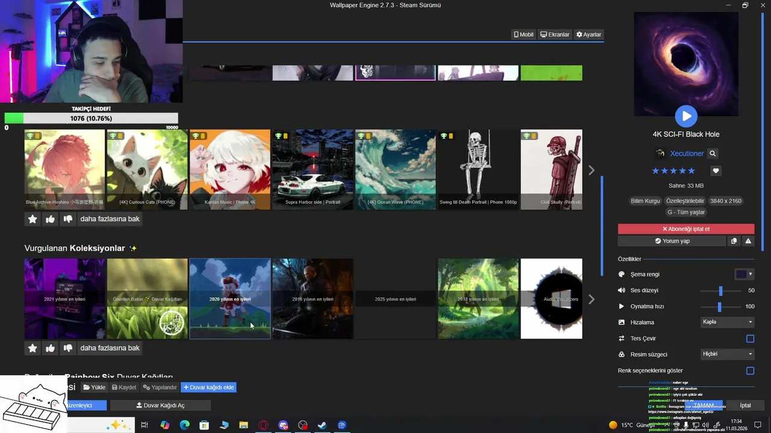The image size is (771, 433).
Task: Click Duvar kağıdı ekle button
Action: click(x=208, y=387)
